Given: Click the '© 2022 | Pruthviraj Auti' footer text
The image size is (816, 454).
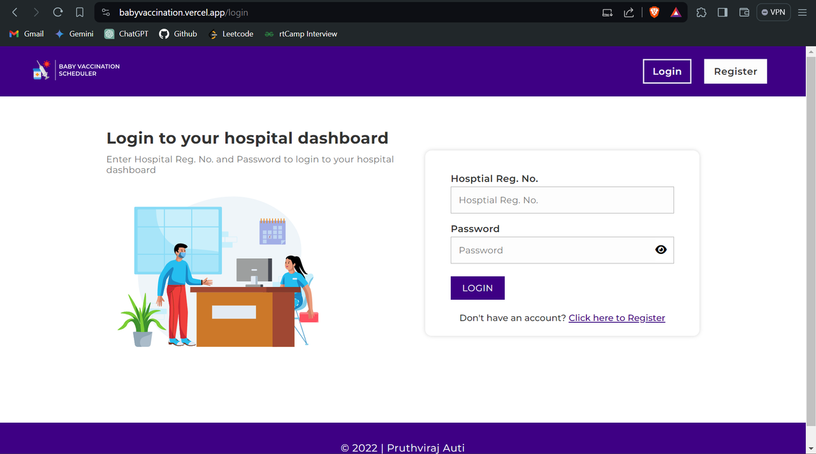Looking at the screenshot, I should [403, 448].
